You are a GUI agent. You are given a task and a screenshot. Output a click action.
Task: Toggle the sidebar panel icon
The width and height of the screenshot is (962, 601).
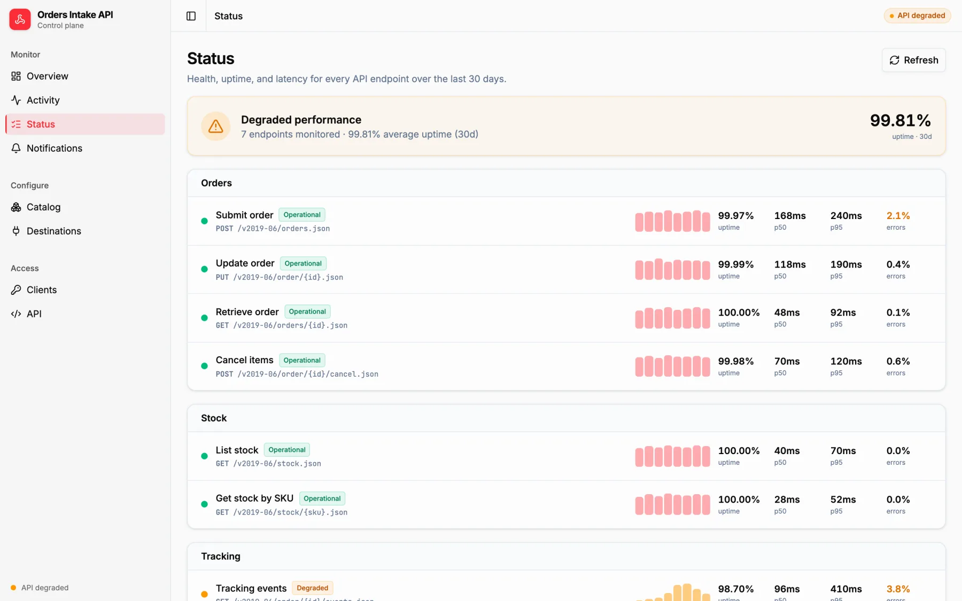click(x=191, y=16)
